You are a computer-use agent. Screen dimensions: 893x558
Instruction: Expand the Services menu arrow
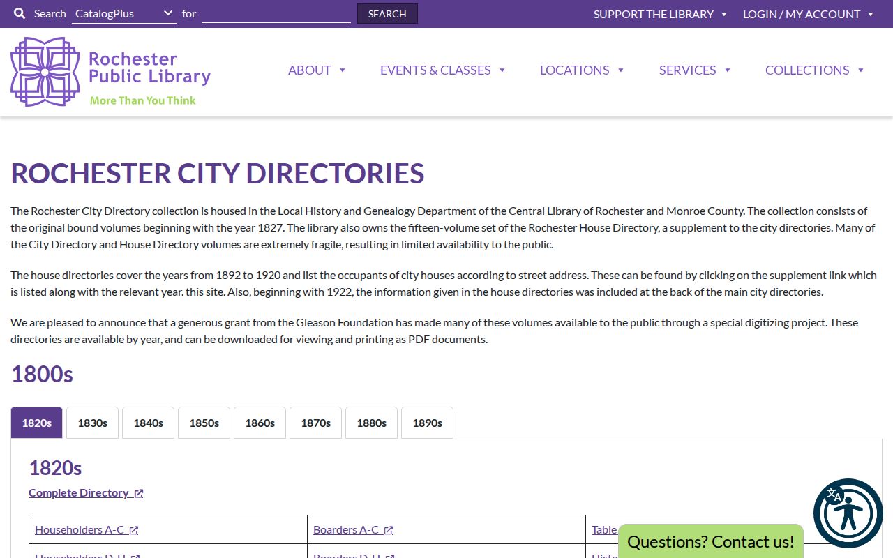[x=728, y=70]
